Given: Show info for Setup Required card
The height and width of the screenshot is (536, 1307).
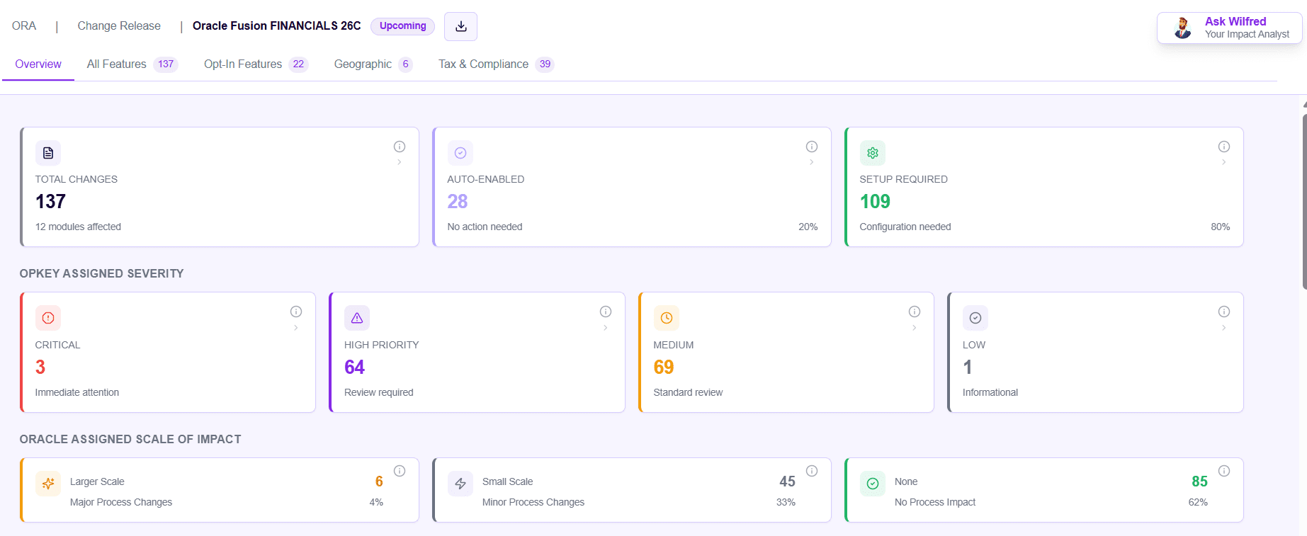Looking at the screenshot, I should pyautogui.click(x=1224, y=147).
